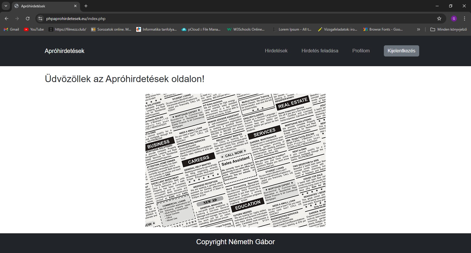The width and height of the screenshot is (471, 253).
Task: Open the Chrome profile avatar
Action: pos(454,19)
